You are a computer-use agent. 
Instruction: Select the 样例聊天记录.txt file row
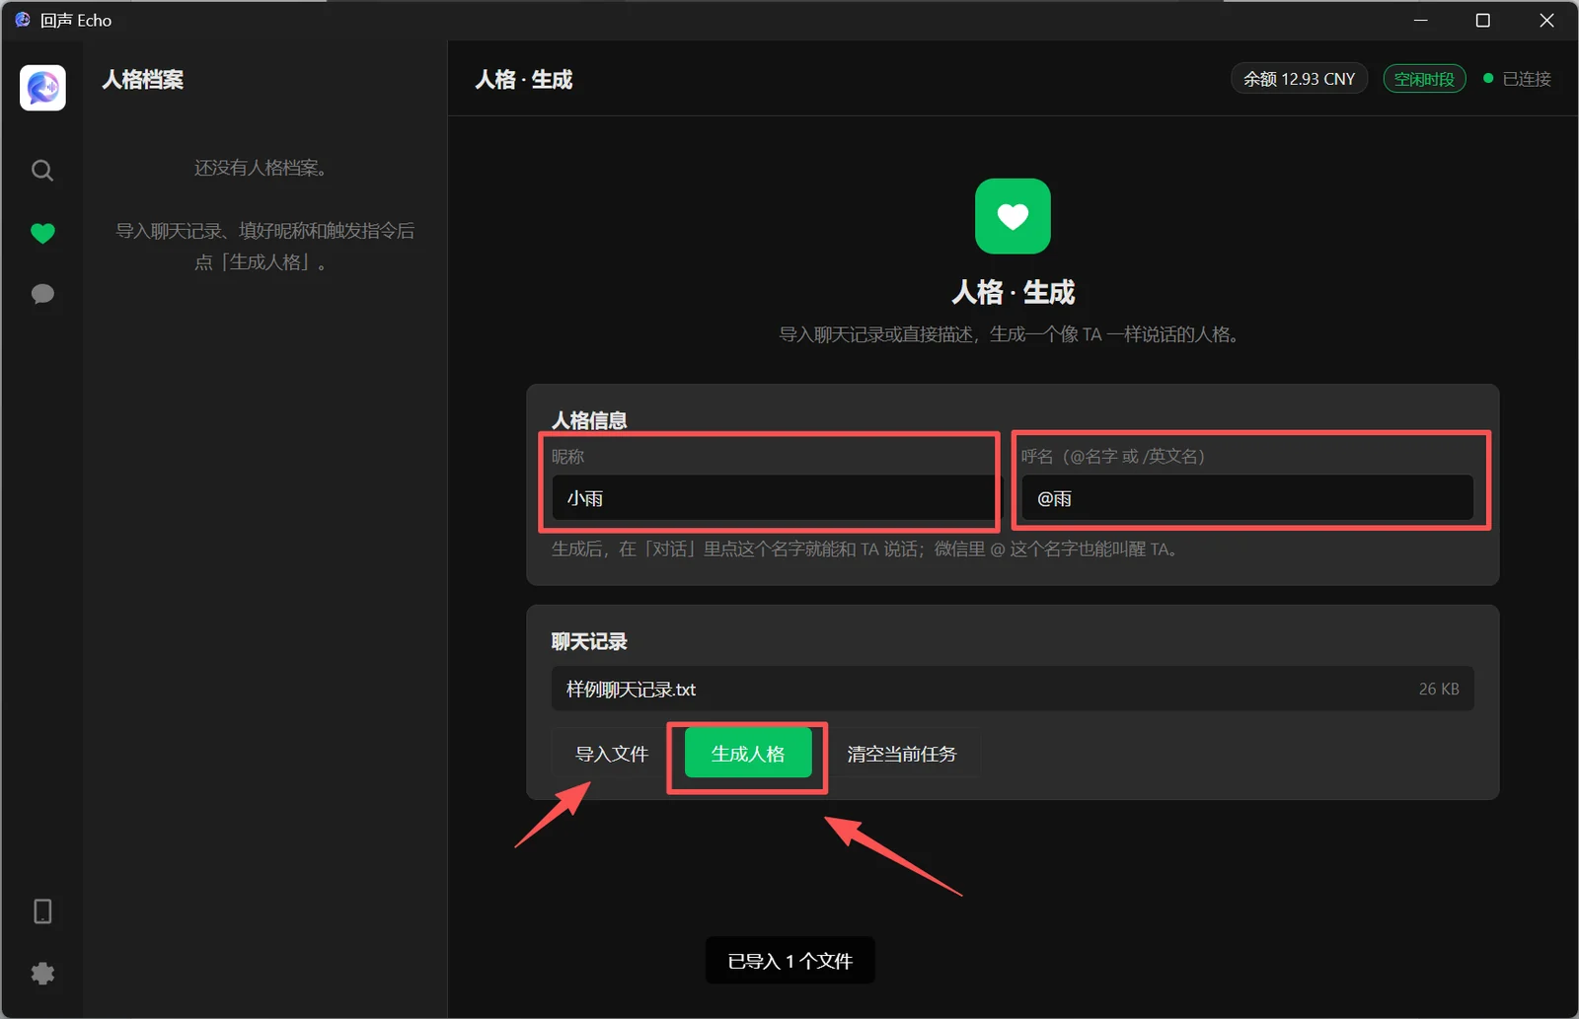pos(1013,689)
